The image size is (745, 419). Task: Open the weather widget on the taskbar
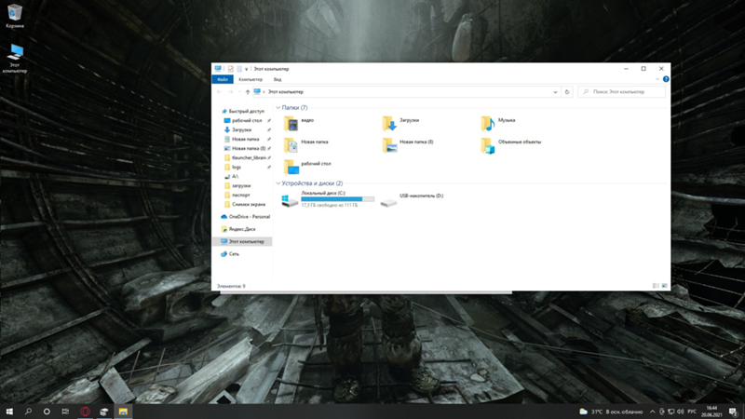pos(611,412)
